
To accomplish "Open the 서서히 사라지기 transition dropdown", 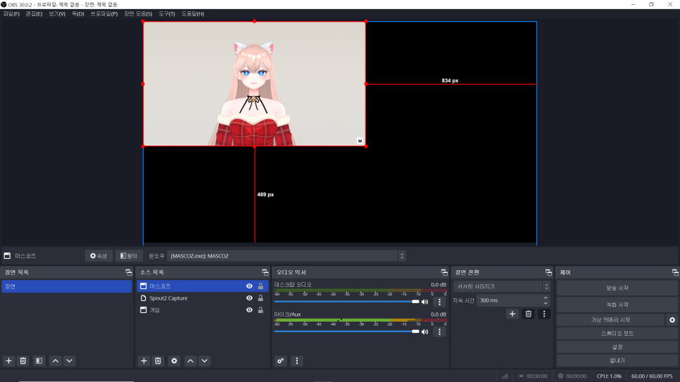I will 502,286.
